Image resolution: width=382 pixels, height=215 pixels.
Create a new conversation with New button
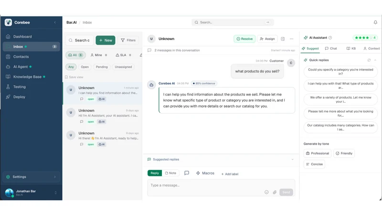click(x=106, y=40)
